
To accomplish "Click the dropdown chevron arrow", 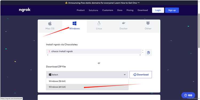I will pos(125,75).
